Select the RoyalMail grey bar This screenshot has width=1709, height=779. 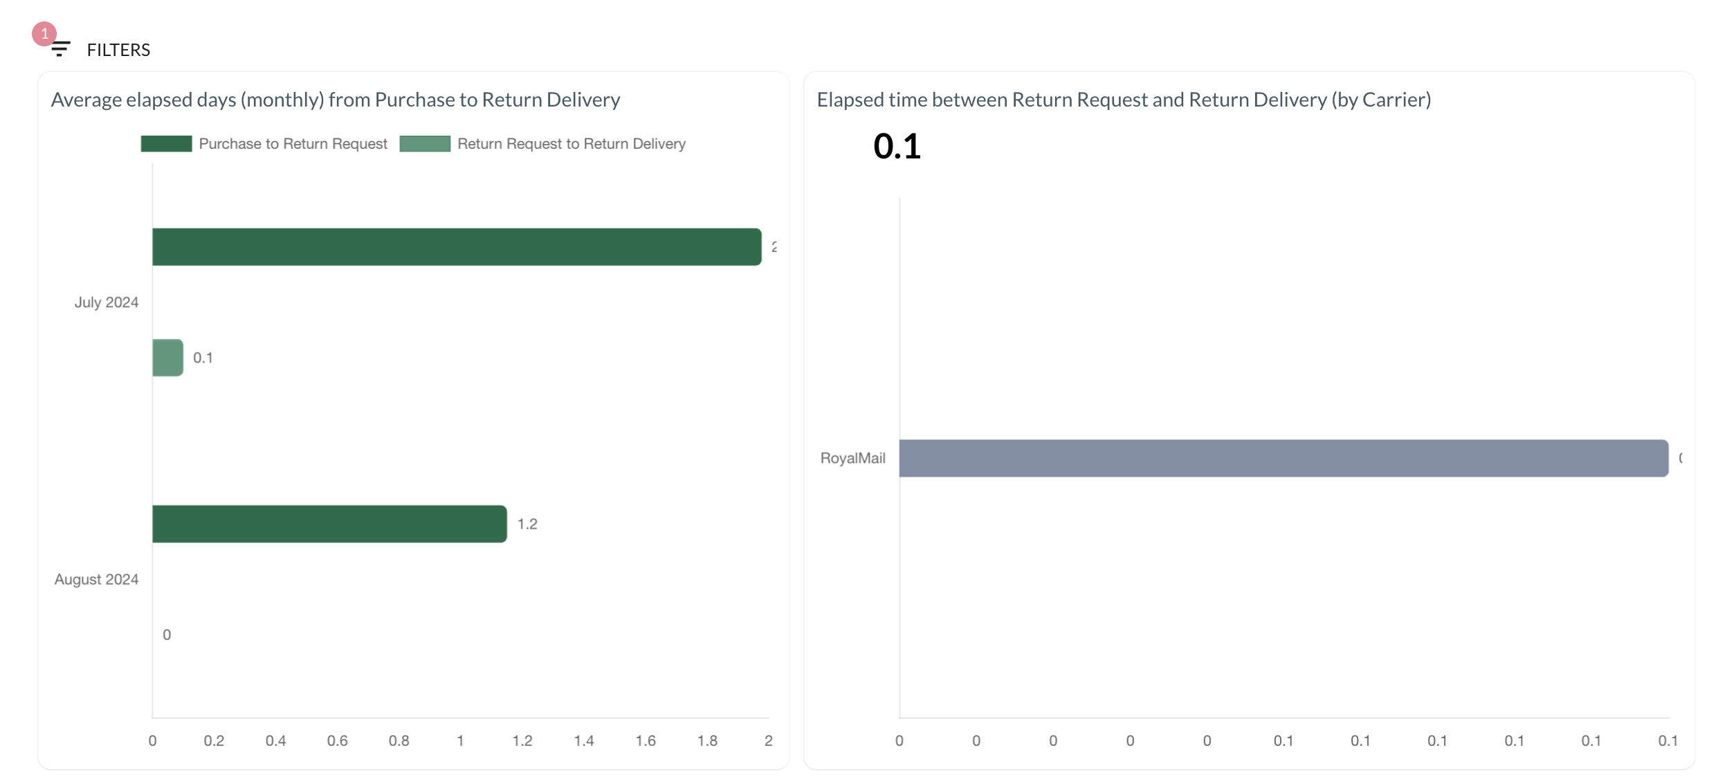click(1283, 458)
